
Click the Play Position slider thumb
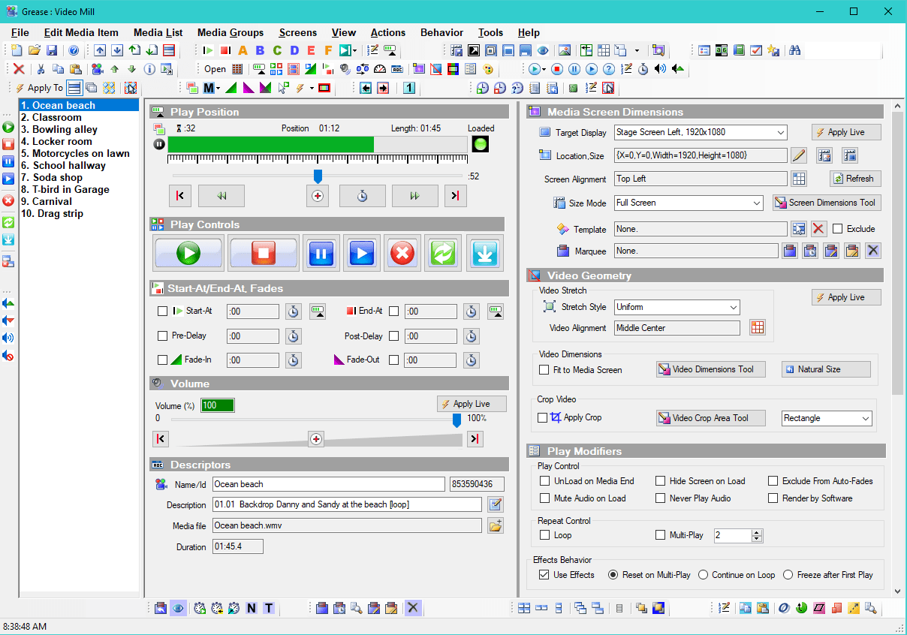[318, 176]
